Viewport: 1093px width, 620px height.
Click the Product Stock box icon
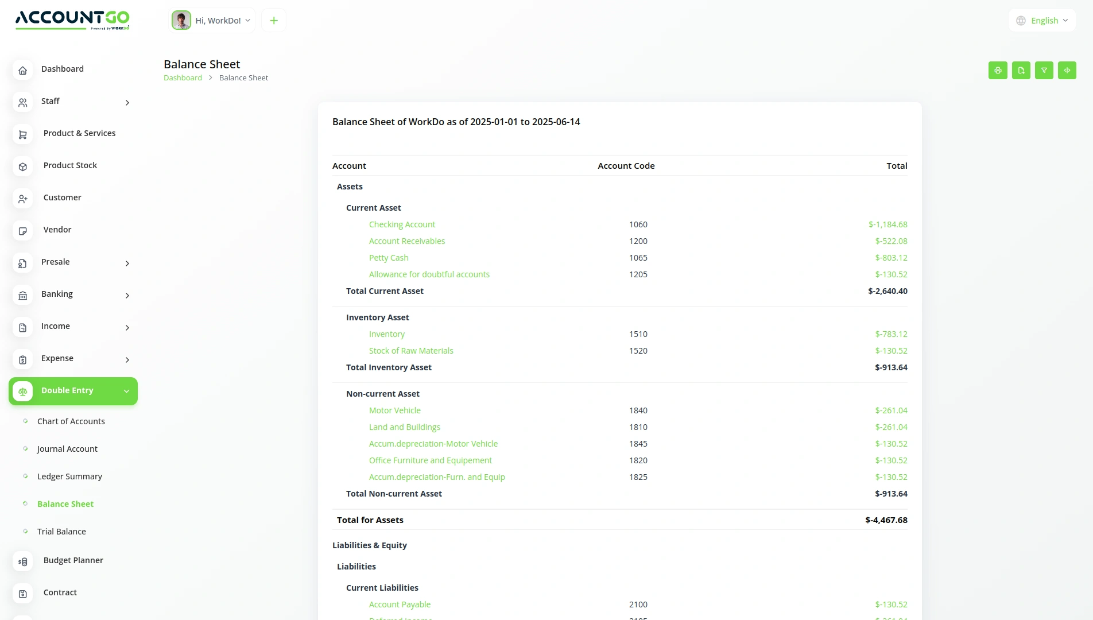(x=23, y=167)
